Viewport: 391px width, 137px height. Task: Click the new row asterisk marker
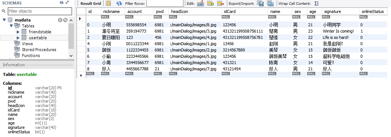(x=81, y=75)
